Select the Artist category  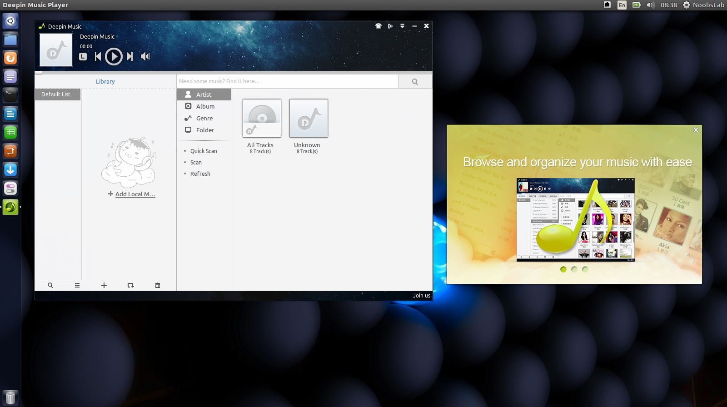204,94
